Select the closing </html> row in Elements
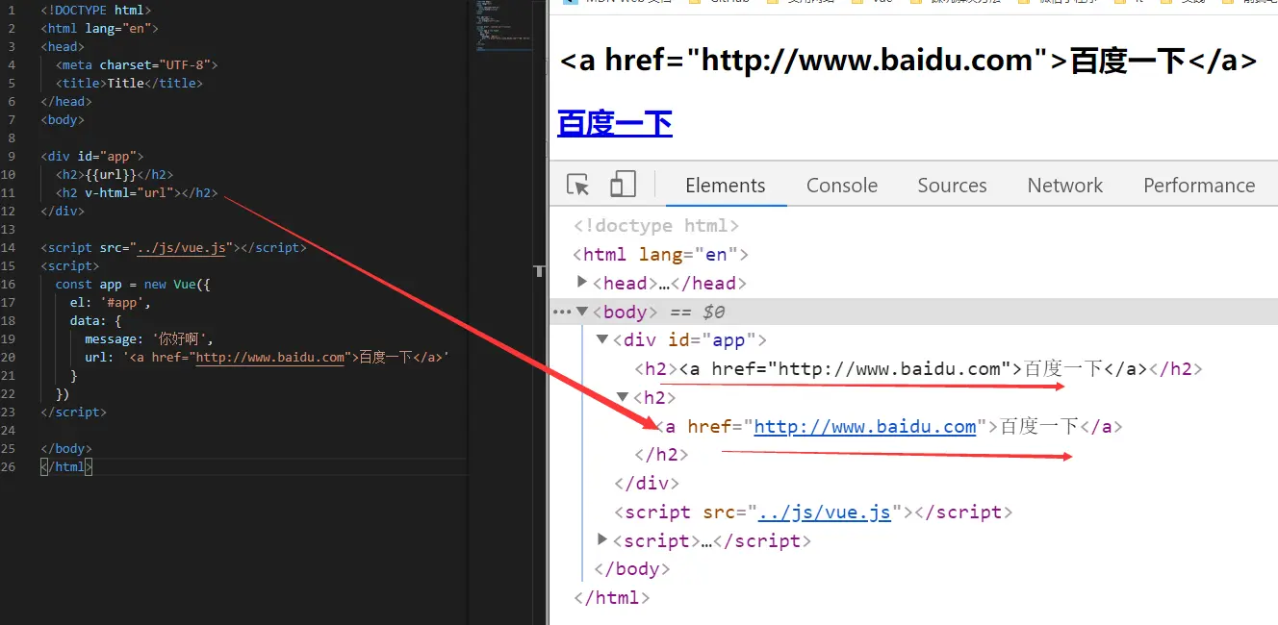This screenshot has width=1278, height=625. 612,597
